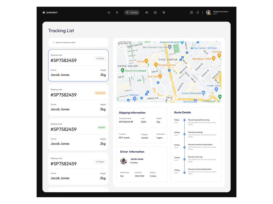Image resolution: width=273 pixels, height=204 pixels.
Task: Click the driver Jacob Jones photo
Action: tap(123, 161)
